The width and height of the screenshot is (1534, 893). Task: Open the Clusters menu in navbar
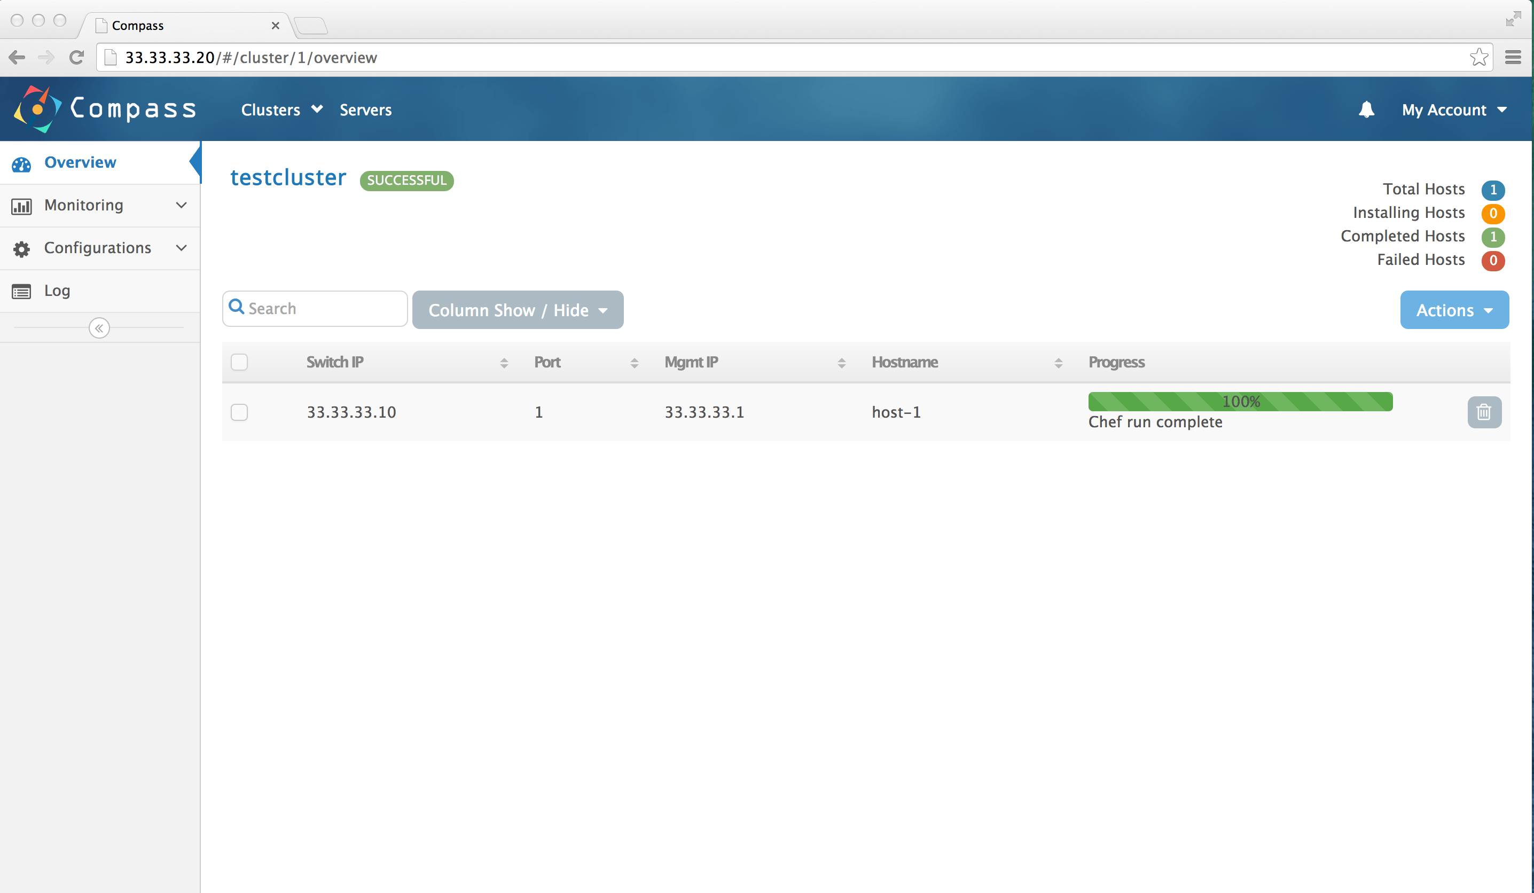(281, 109)
